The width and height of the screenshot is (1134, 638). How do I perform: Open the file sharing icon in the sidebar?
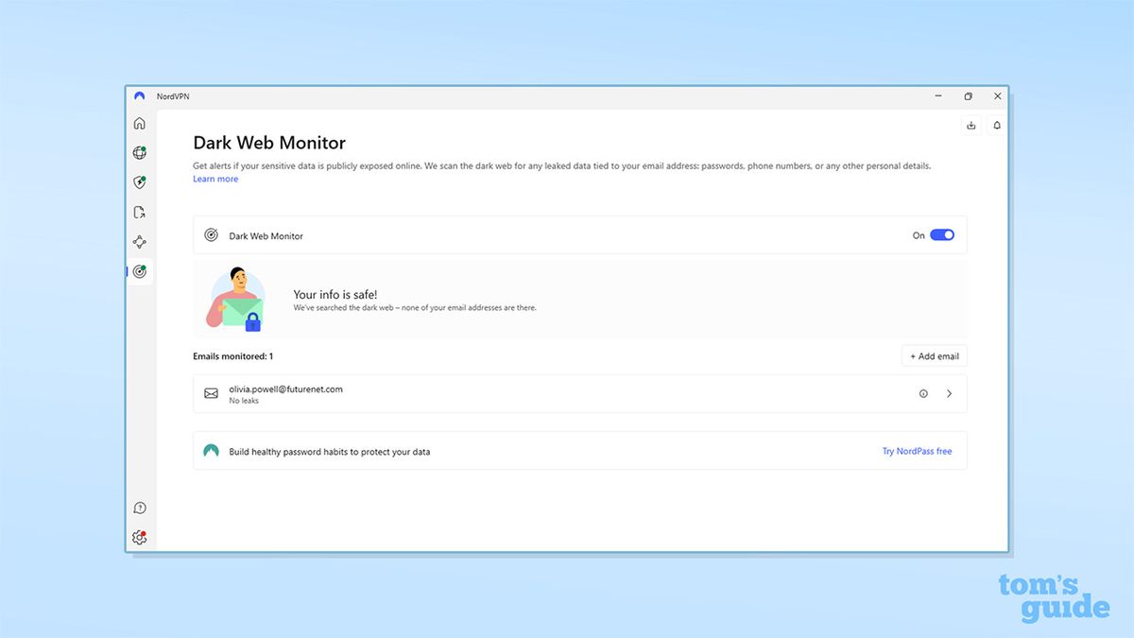pos(140,213)
